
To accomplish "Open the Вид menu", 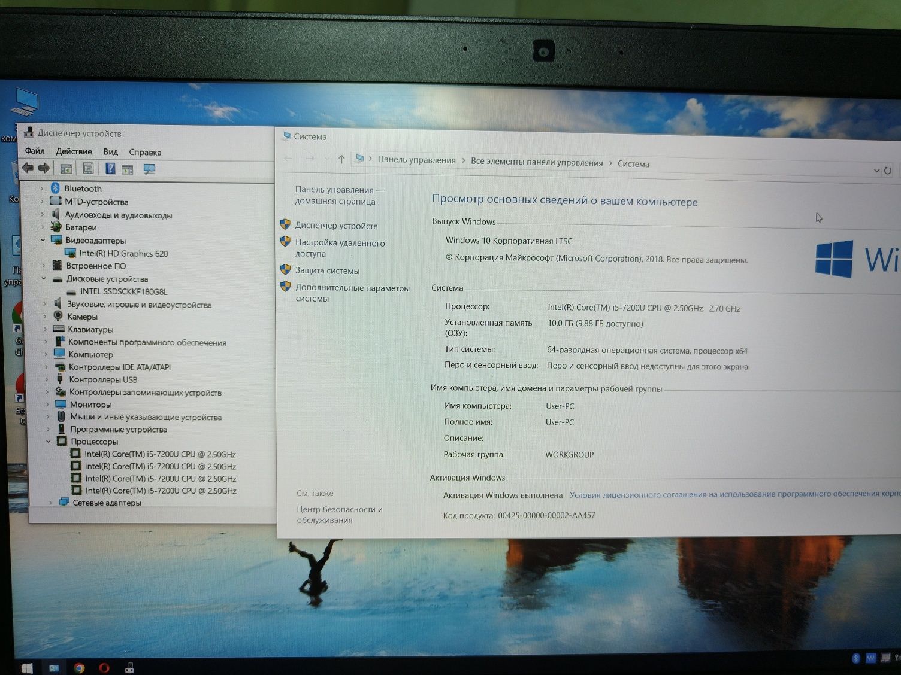I will pyautogui.click(x=110, y=152).
